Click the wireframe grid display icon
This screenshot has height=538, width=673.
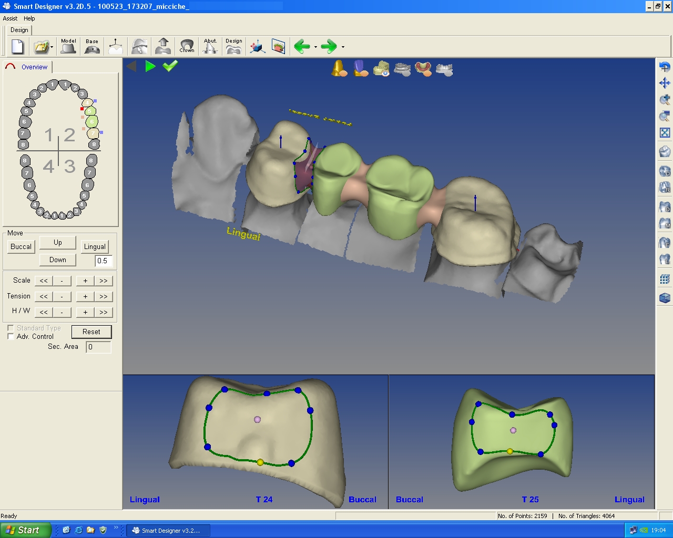[x=665, y=280]
